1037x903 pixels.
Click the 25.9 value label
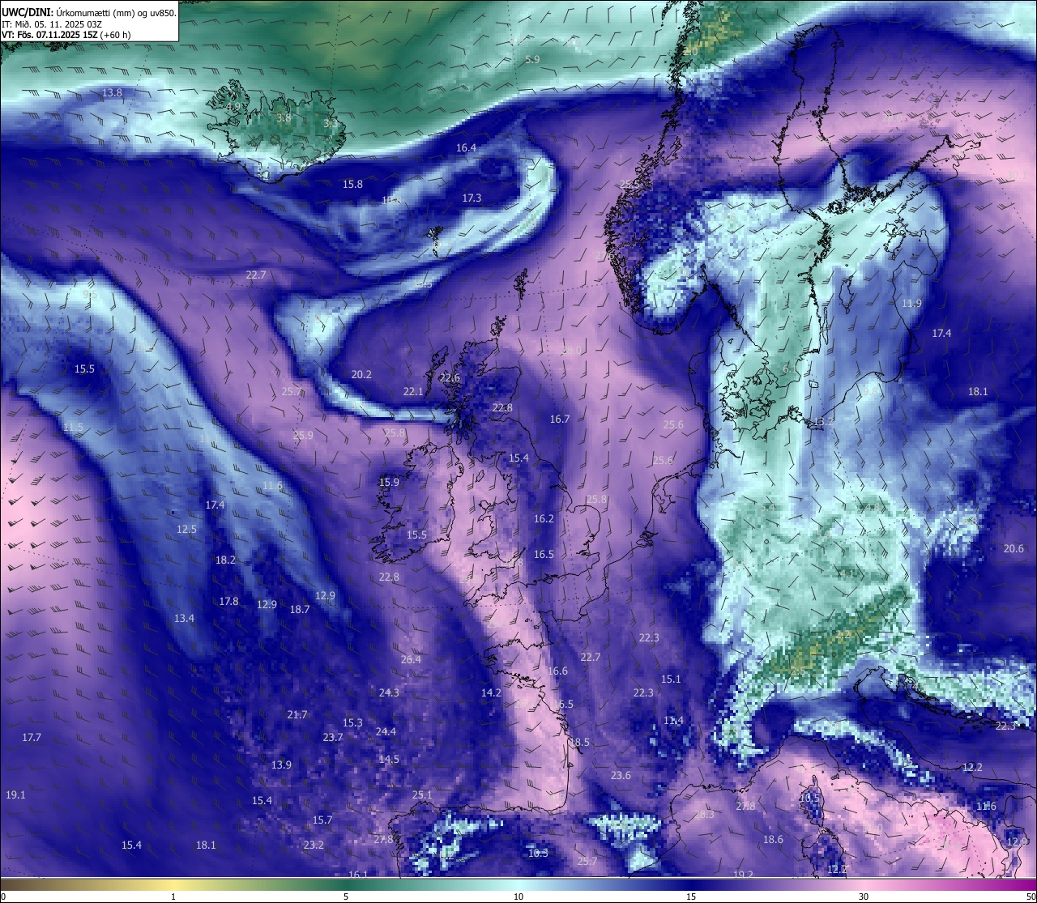[x=303, y=436]
